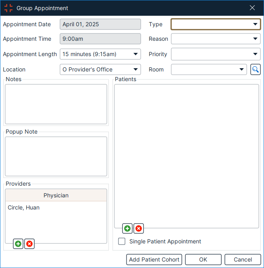
Task: Enable Single Patient Appointment checkbox
Action: coord(122,241)
